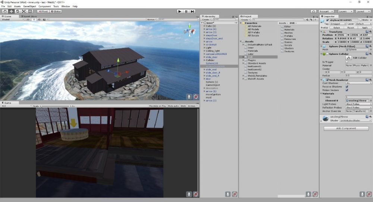Open the GameObject menu
The height and width of the screenshot is (202, 373).
pyautogui.click(x=29, y=6)
